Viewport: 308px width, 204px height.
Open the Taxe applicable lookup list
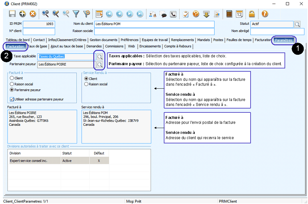[x=99, y=56]
